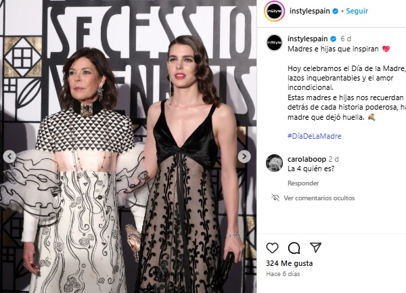Go to next photo with right arrow
Image resolution: width=406 pixels, height=293 pixels.
(x=244, y=156)
